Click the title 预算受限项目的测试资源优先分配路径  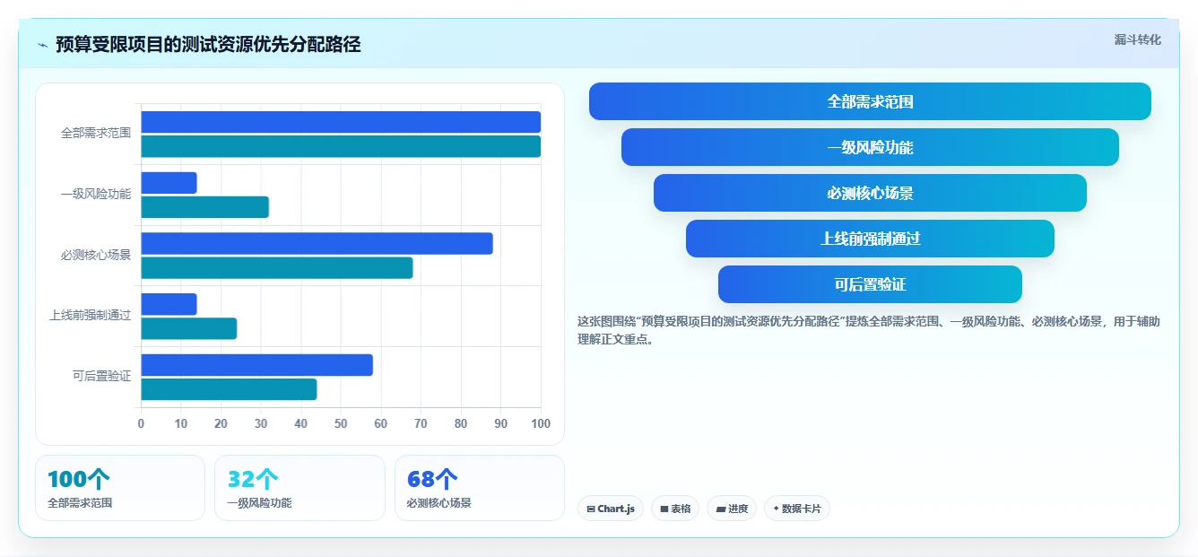pos(208,44)
